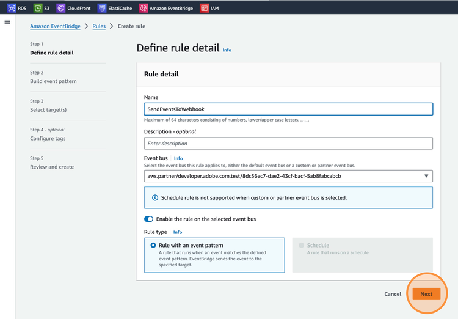The image size is (458, 319).
Task: Open the IAM service icon
Action: (204, 8)
